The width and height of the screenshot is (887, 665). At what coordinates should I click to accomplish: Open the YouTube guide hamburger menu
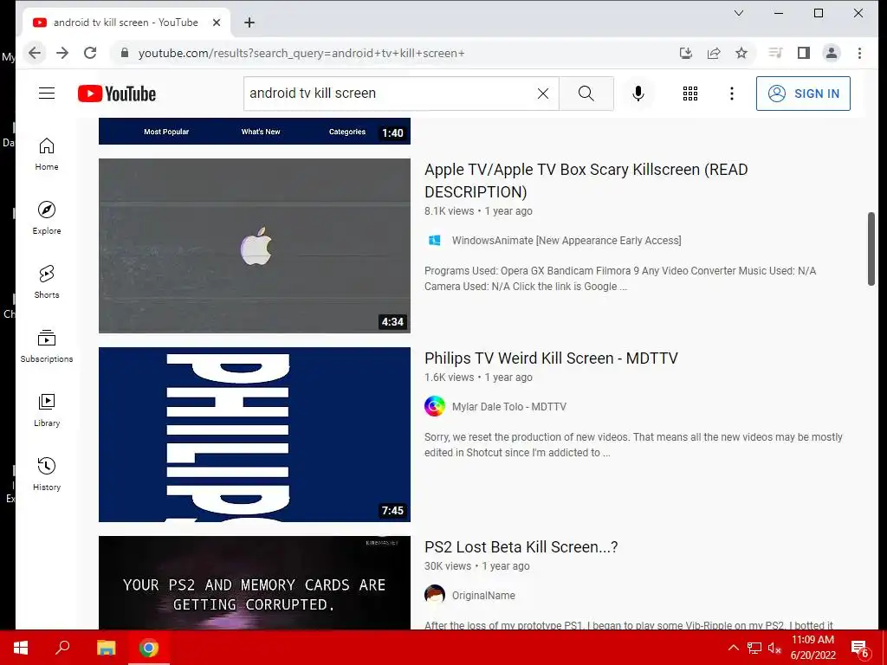(47, 94)
